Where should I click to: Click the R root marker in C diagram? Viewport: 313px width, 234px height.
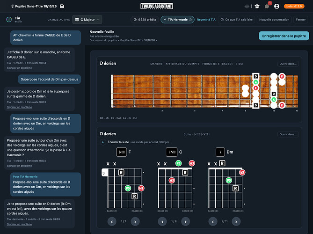coord(185,172)
